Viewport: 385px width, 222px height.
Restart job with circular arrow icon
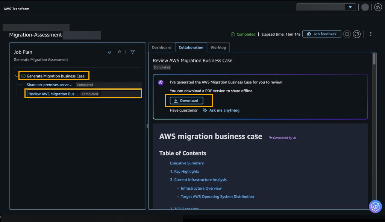357,34
